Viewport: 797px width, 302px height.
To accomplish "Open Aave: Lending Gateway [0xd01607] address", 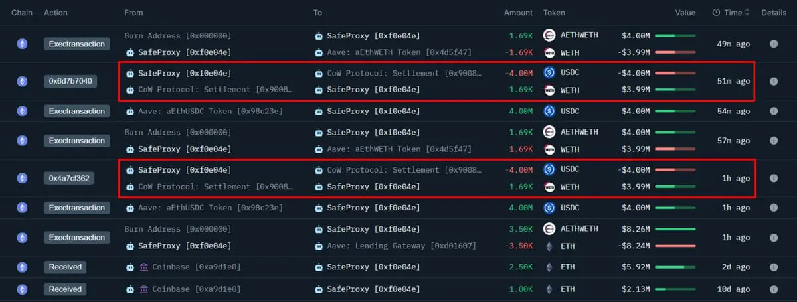I will tap(402, 246).
